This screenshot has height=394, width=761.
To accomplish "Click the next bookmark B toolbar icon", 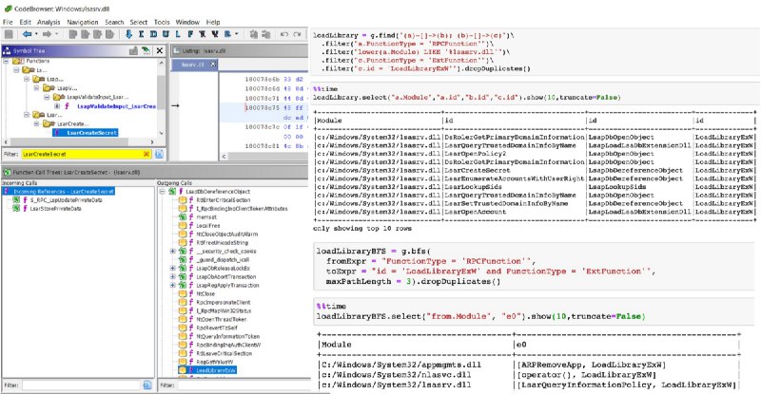I will click(x=227, y=34).
